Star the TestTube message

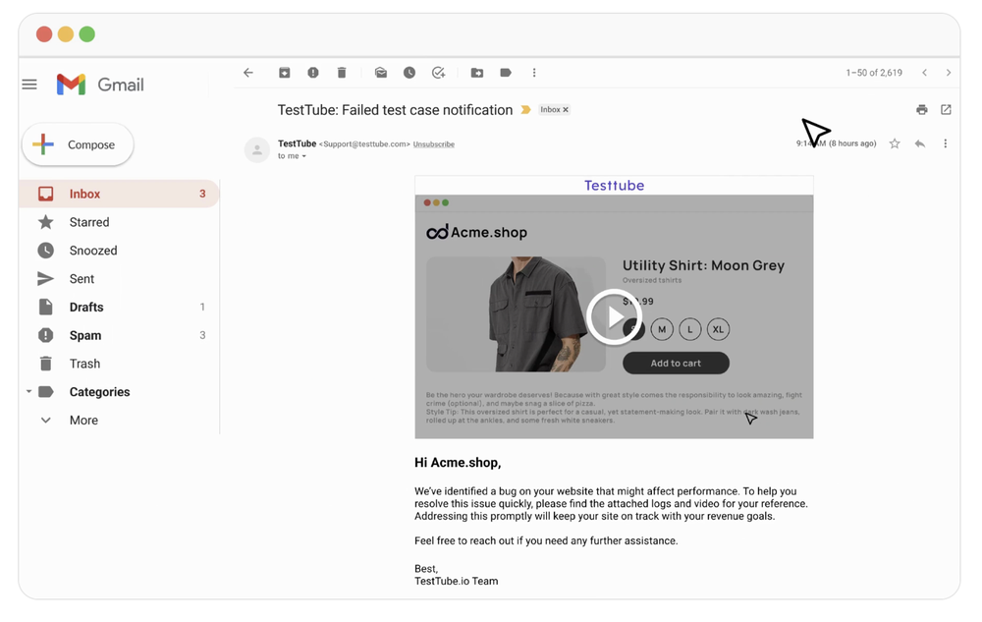[895, 143]
